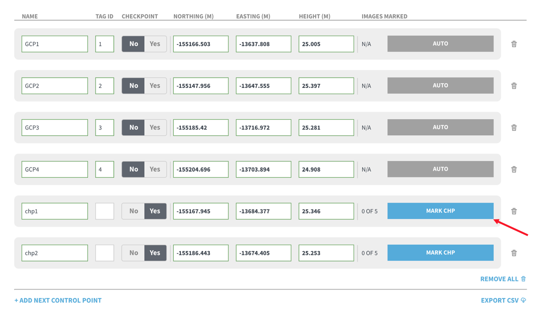Edit easting value -13647.555
This screenshot has width=556, height=319.
coord(263,86)
